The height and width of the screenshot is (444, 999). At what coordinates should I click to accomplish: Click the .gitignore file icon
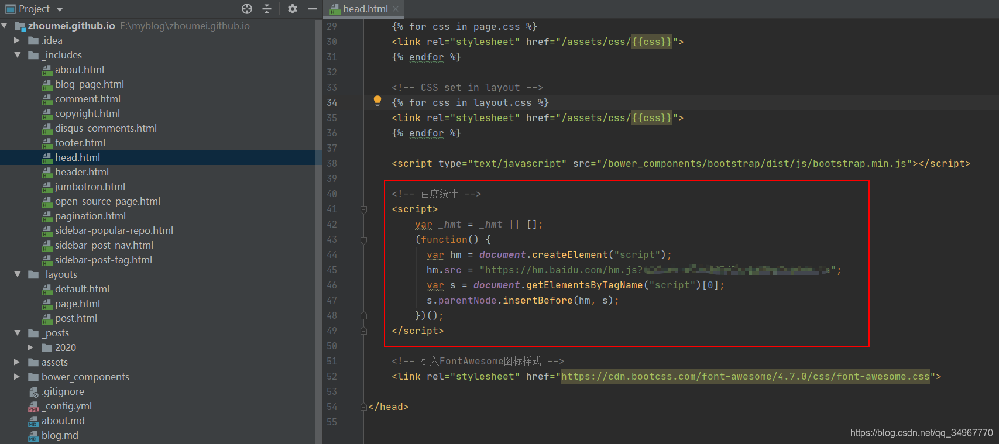coord(34,392)
